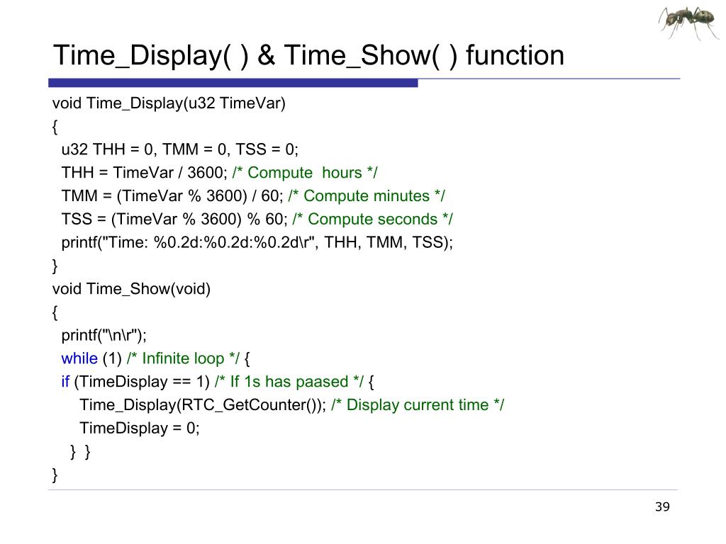Click the blue keyword 'while'

point(79,358)
